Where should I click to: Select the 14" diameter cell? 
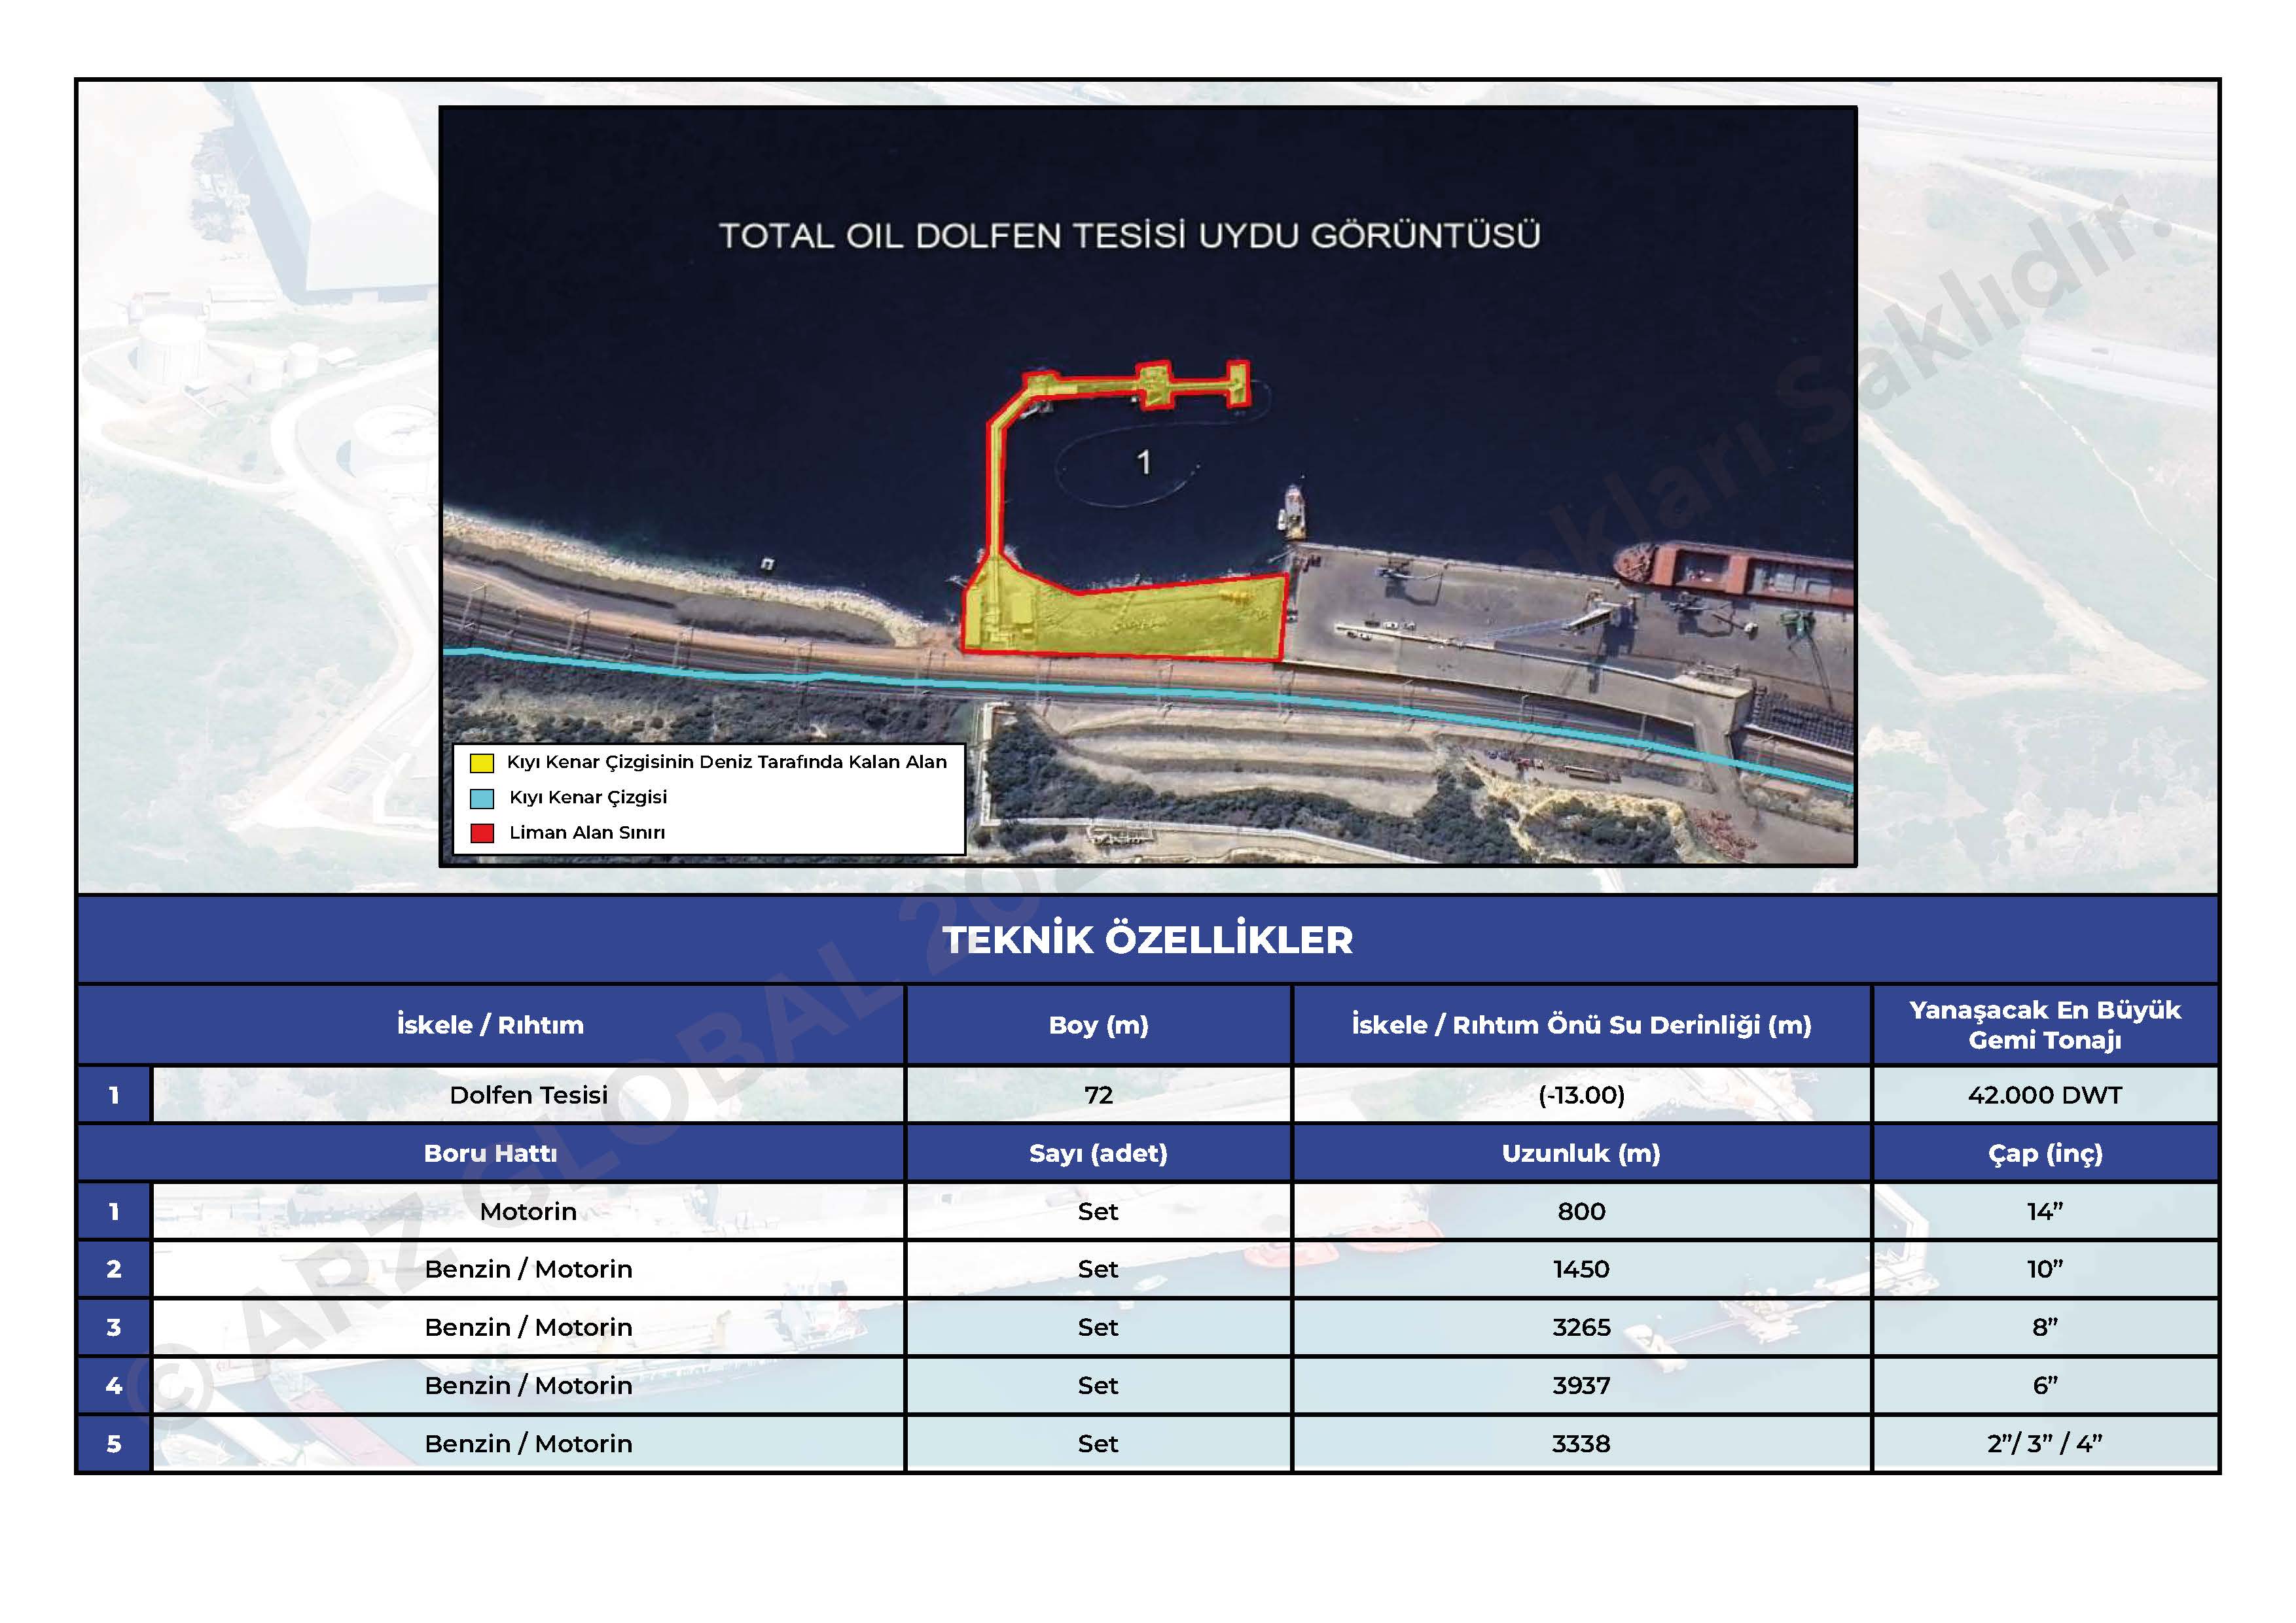pyautogui.click(x=2045, y=1212)
